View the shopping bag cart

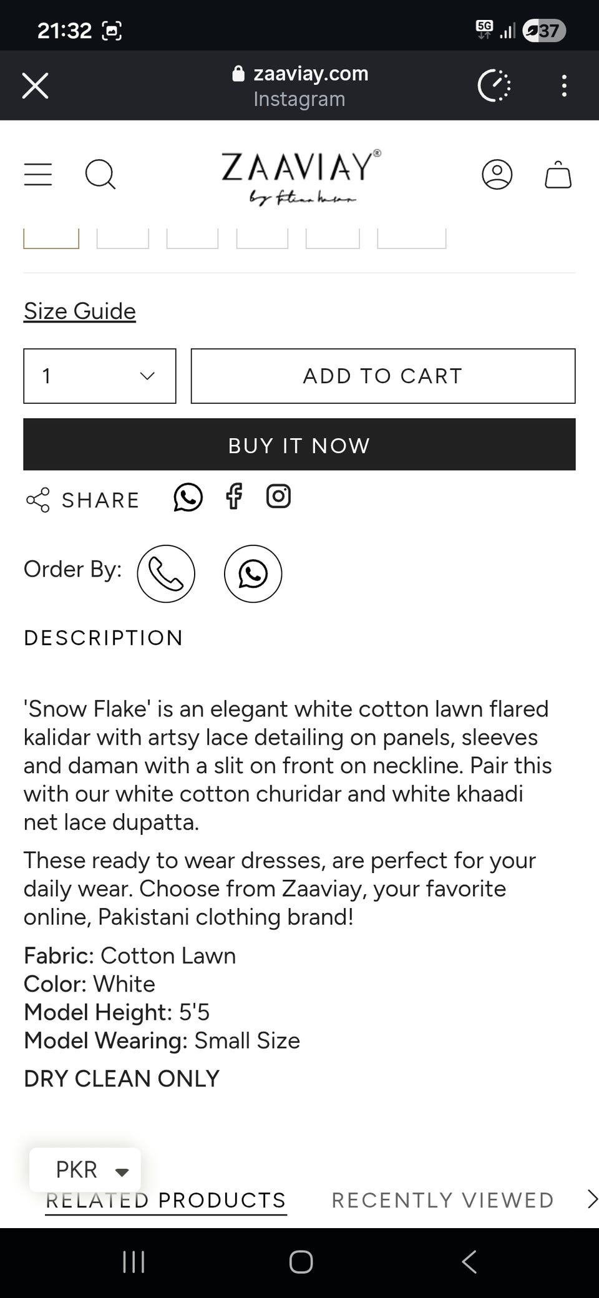pyautogui.click(x=558, y=174)
